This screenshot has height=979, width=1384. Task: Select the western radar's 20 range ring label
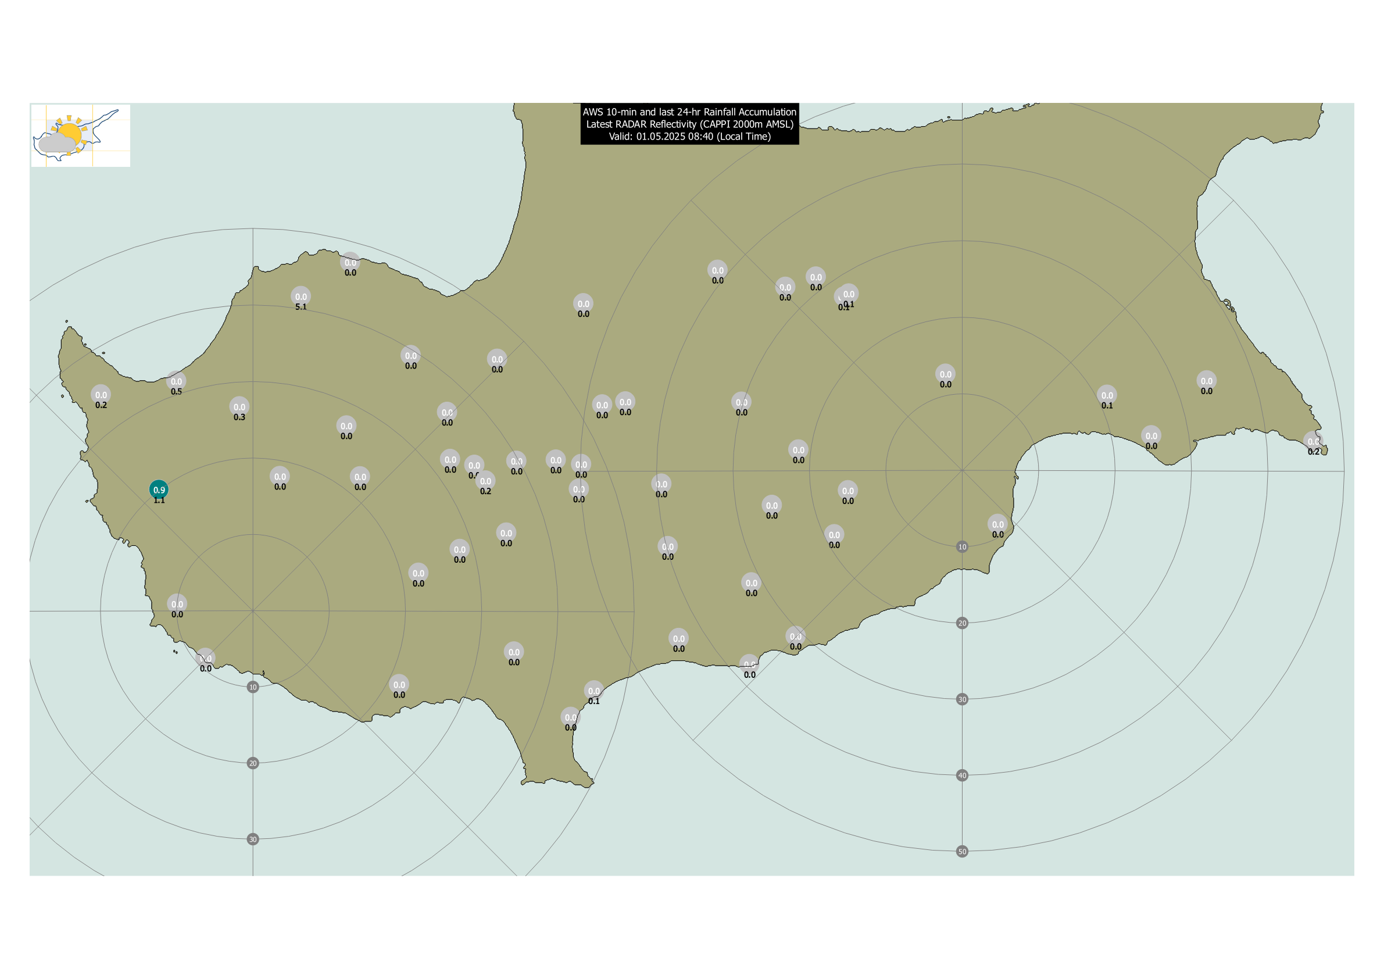[253, 763]
